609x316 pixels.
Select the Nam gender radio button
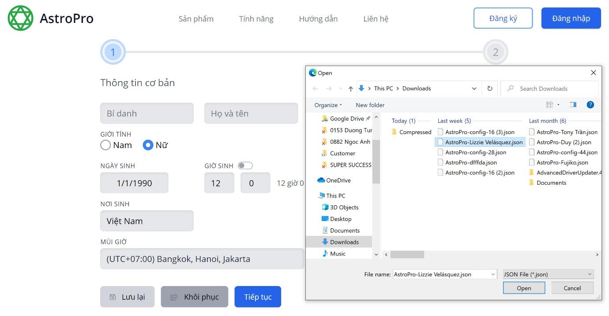pos(105,145)
